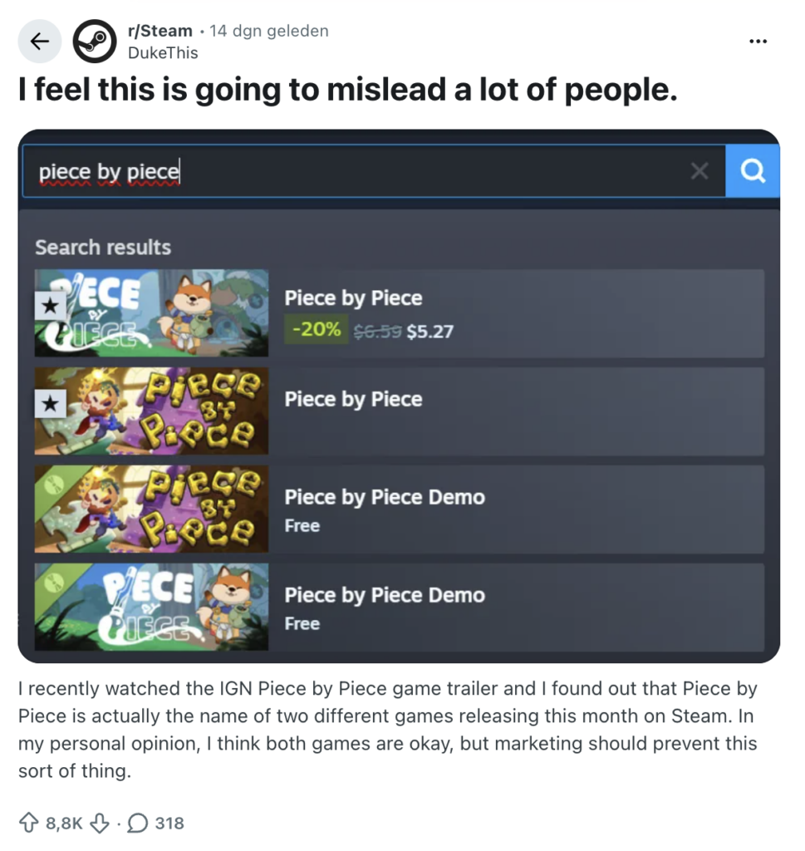Open the post title 'I feel this is going to mislead'

(348, 91)
